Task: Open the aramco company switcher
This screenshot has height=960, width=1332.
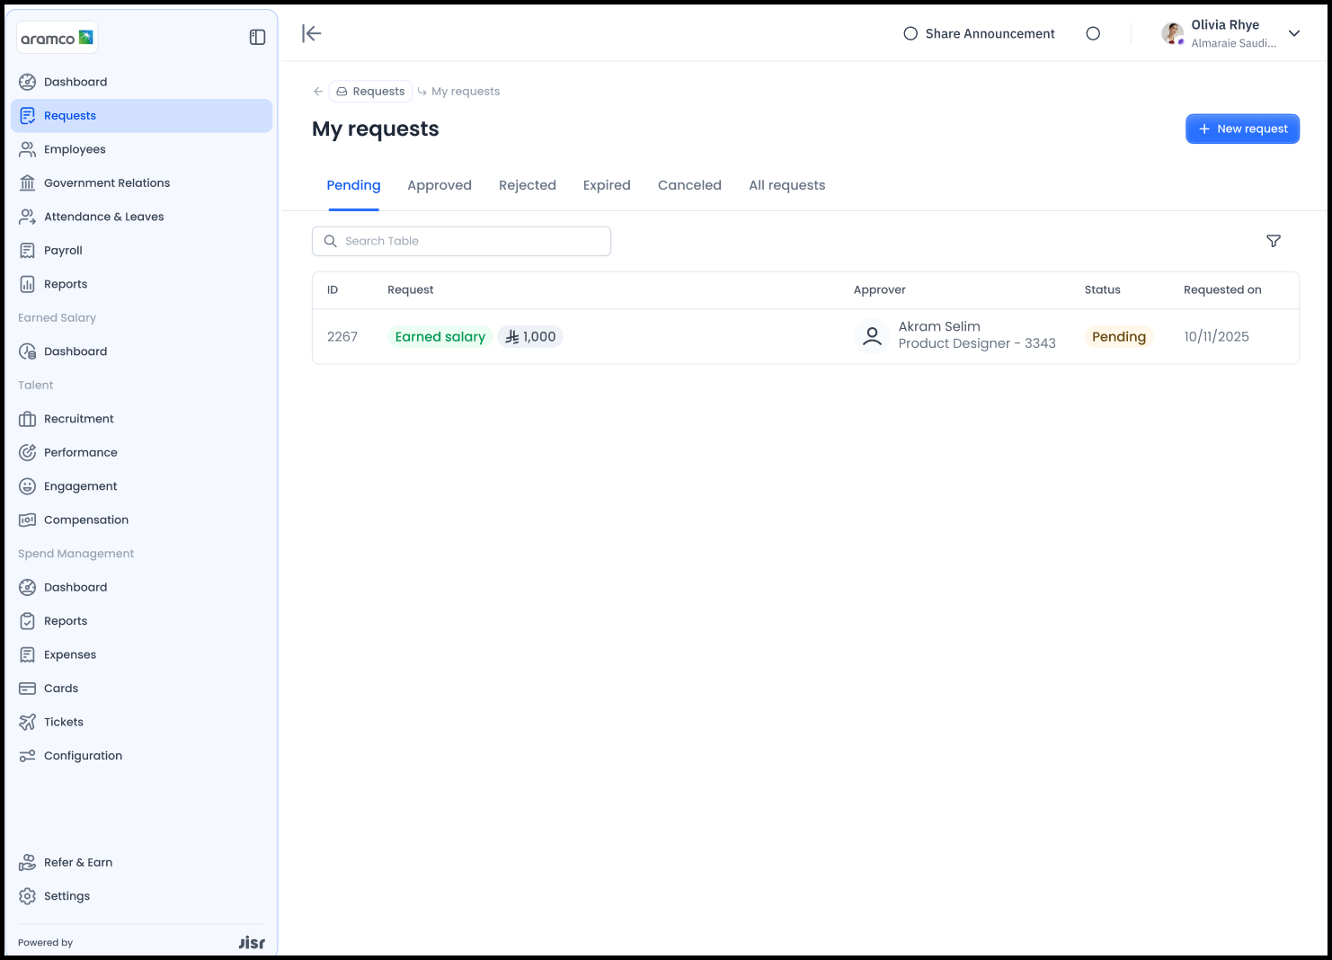Action: pyautogui.click(x=58, y=38)
